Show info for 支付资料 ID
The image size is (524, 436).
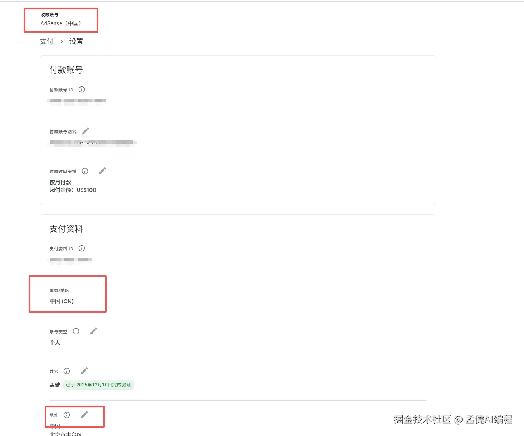pyautogui.click(x=82, y=248)
